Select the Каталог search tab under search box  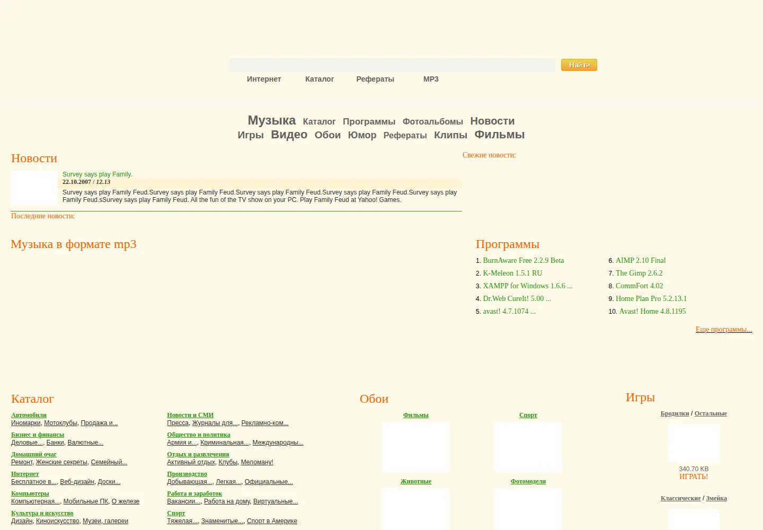(320, 79)
